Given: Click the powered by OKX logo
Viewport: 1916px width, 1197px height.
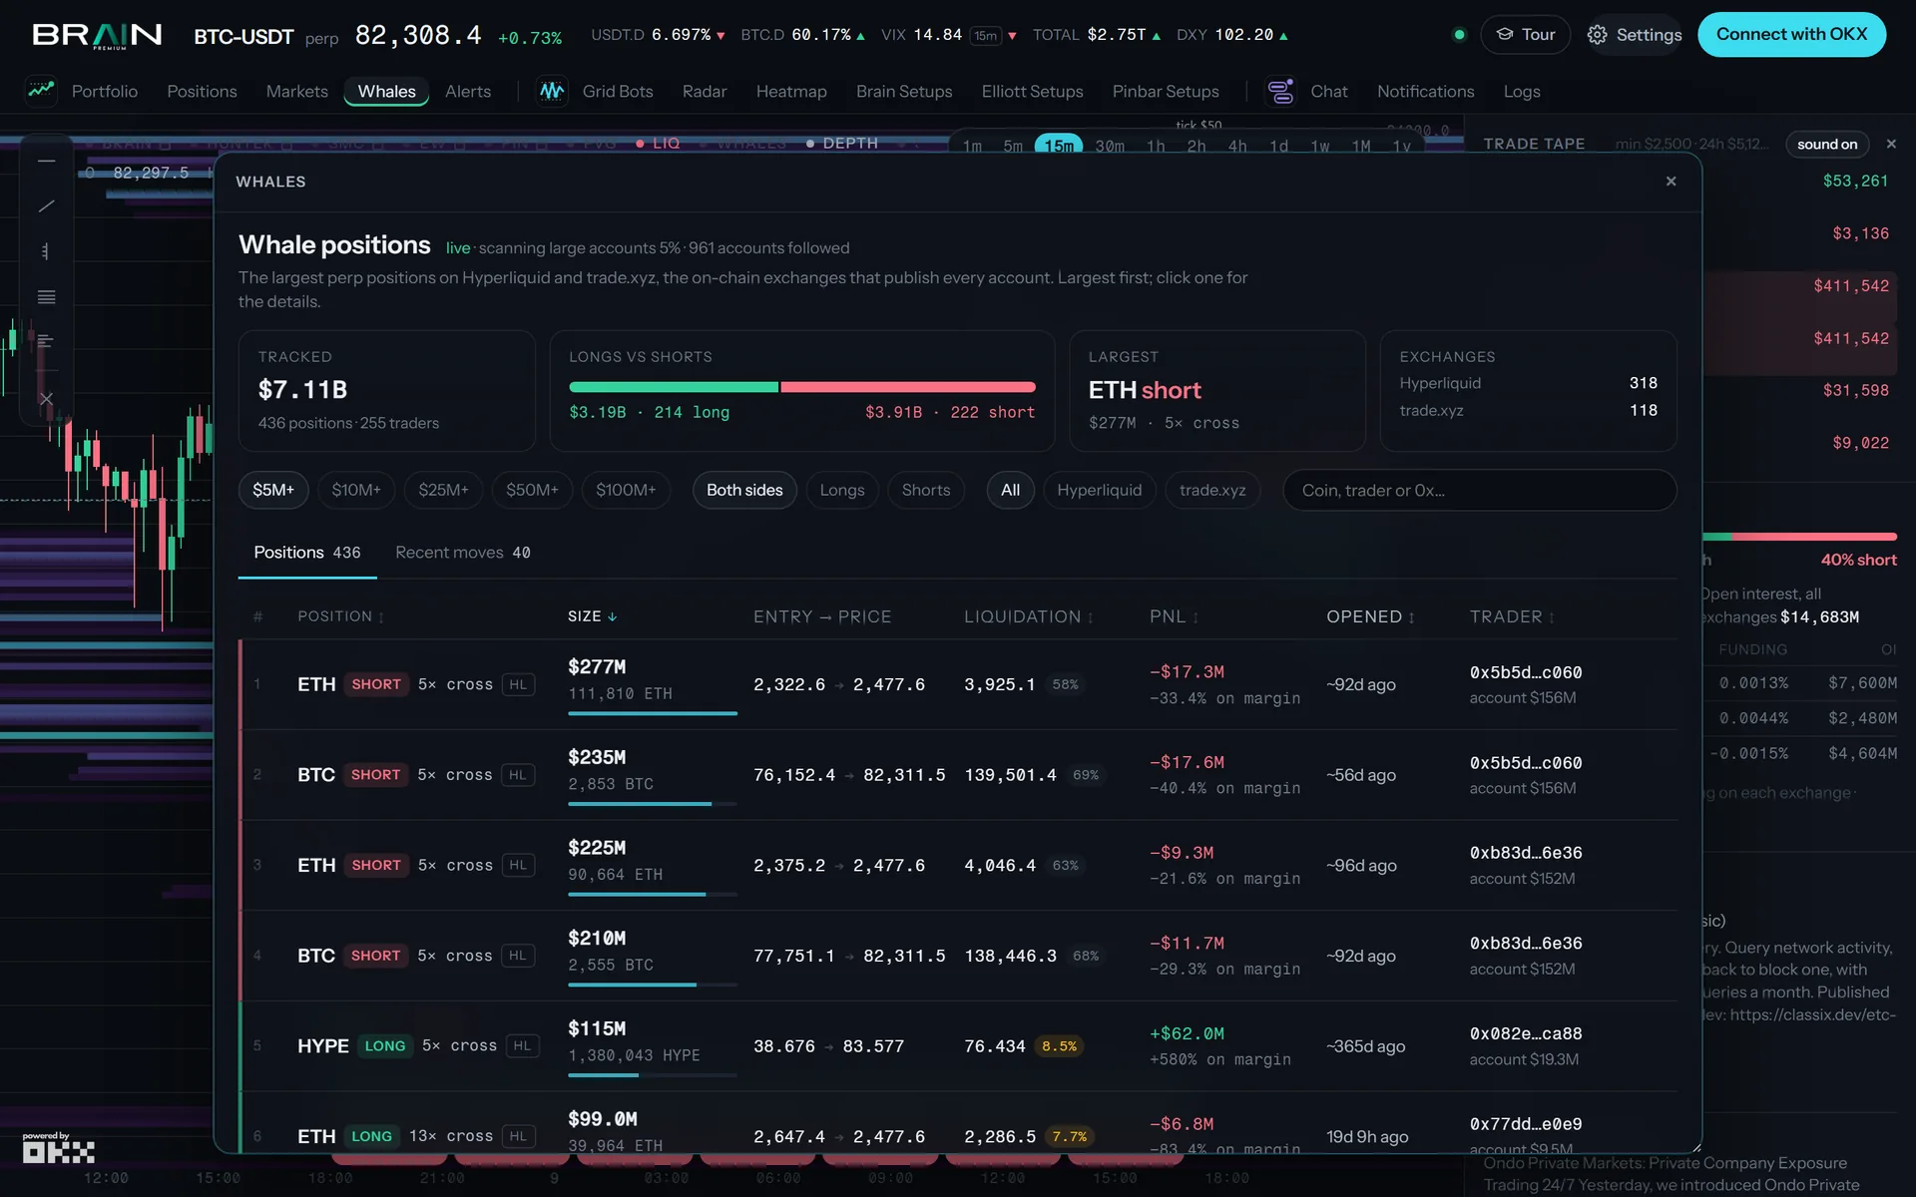Looking at the screenshot, I should 58,1148.
